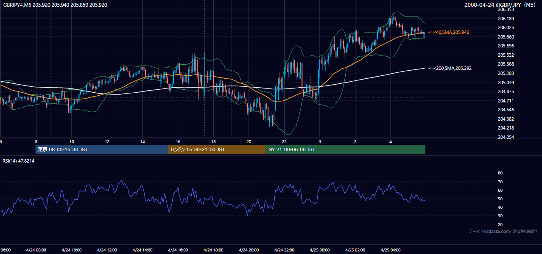542x254 pixels.
Task: Click price axis value 206.025
Action: [506, 28]
